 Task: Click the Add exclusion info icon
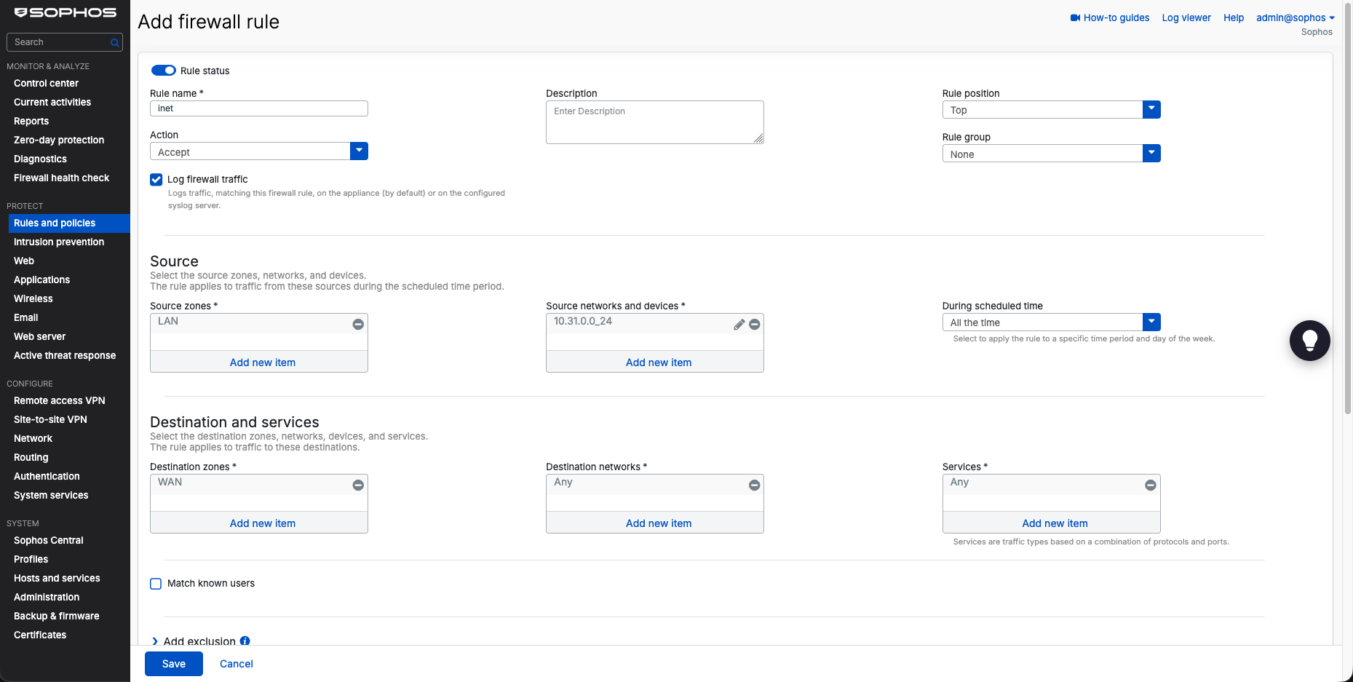(245, 641)
